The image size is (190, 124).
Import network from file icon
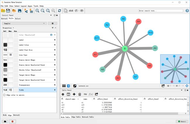[x=26, y=10]
